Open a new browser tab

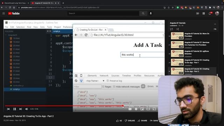(x=63, y=3)
